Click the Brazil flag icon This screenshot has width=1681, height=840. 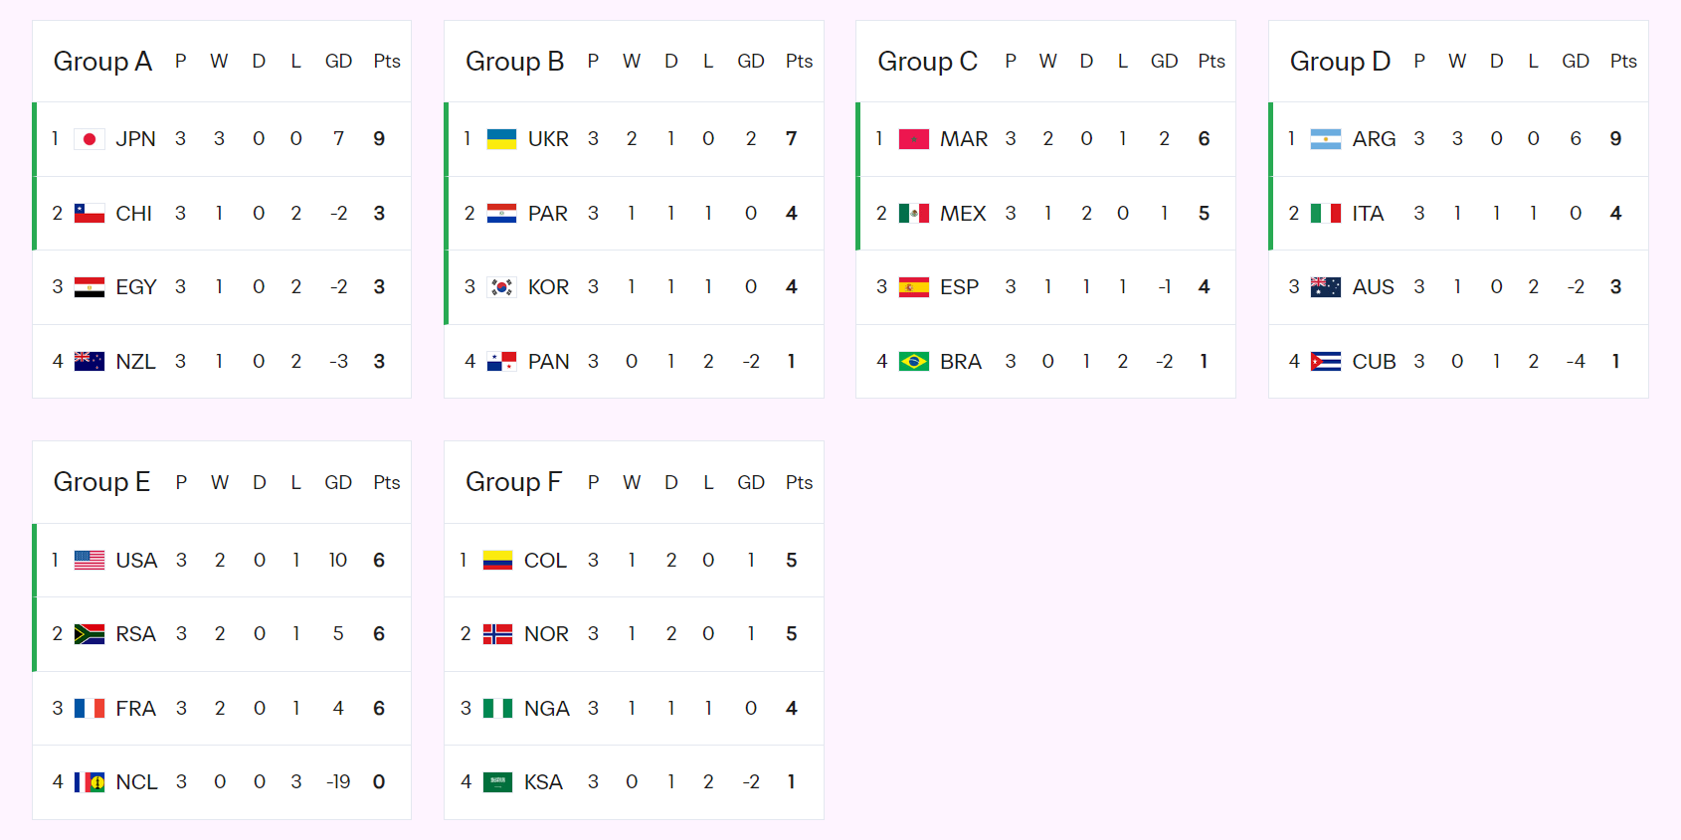[913, 362]
